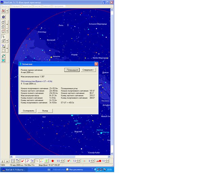Click the Юпитер planet on sky map
Viewport: 216px width, 173px height.
(x=101, y=133)
